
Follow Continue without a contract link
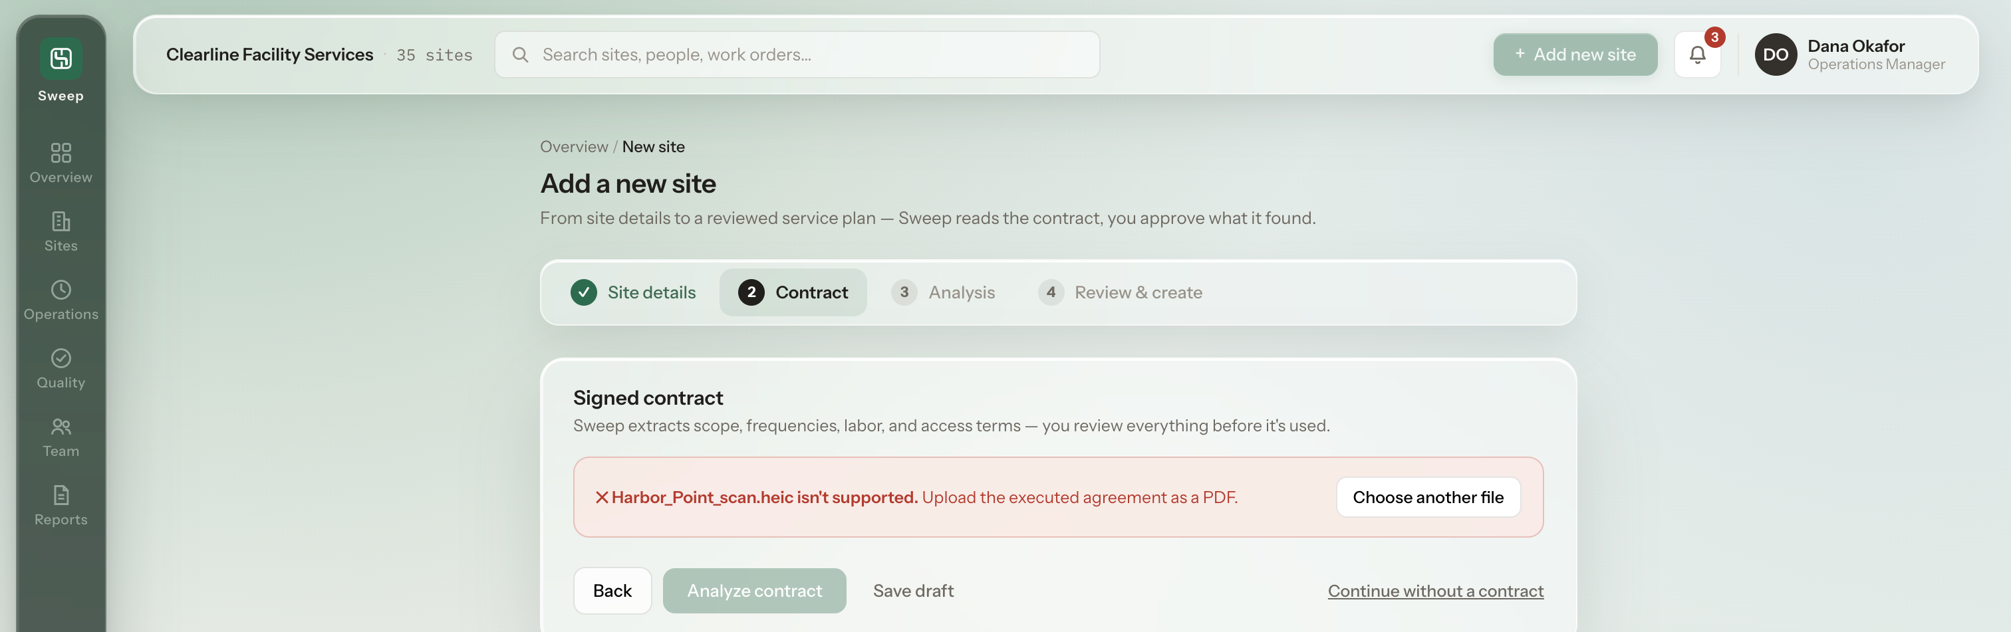pos(1435,591)
